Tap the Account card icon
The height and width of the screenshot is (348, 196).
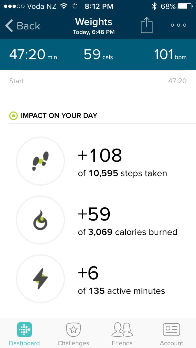pyautogui.click(x=171, y=330)
